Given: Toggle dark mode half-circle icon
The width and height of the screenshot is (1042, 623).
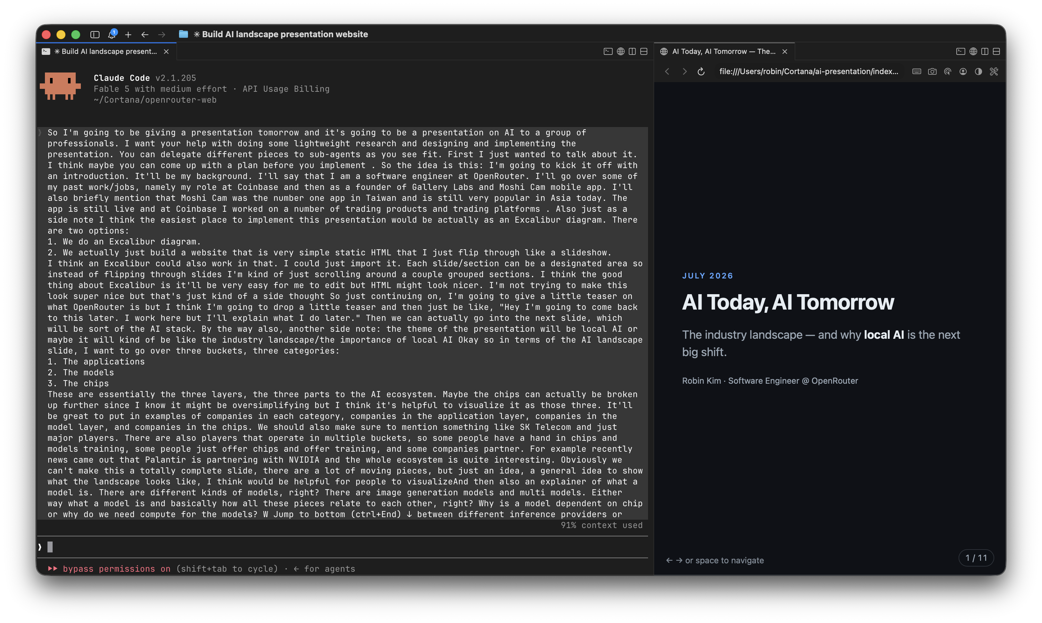Looking at the screenshot, I should (978, 71).
